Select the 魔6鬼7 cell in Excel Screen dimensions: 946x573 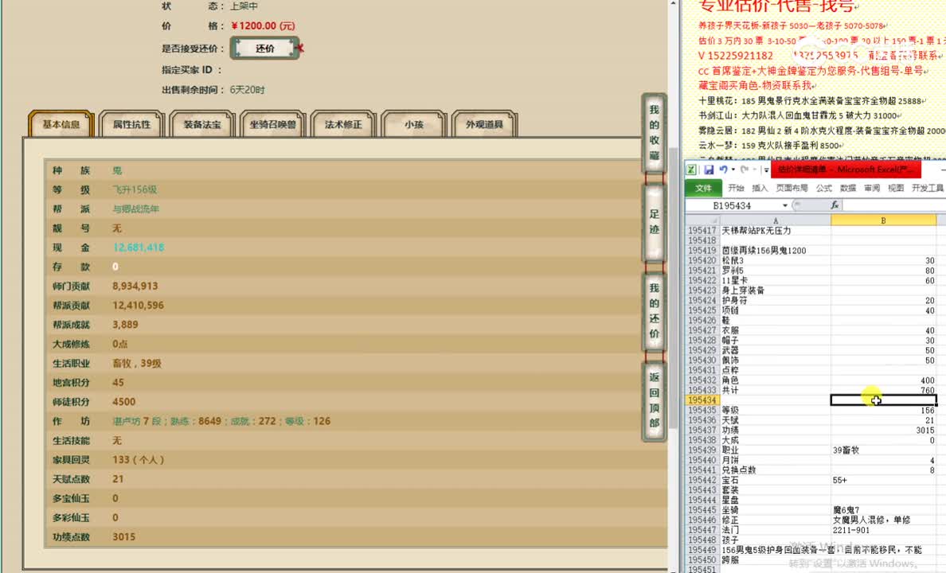tap(883, 510)
